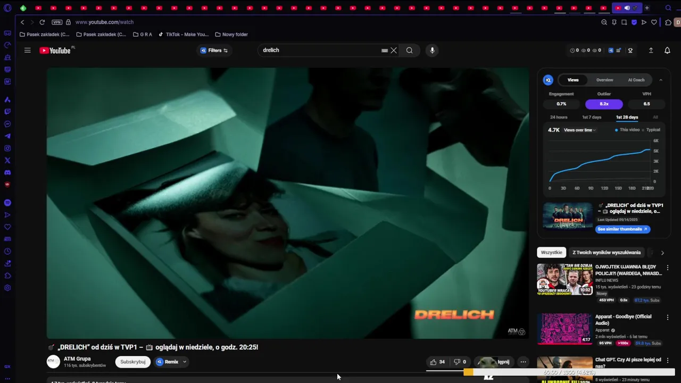
Task: Select the 1st 28 days range
Action: pos(627,117)
